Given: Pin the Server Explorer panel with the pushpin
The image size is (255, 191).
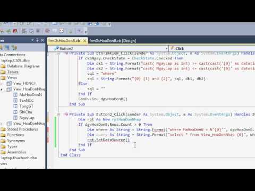Looking at the screenshot, I should [37, 40].
